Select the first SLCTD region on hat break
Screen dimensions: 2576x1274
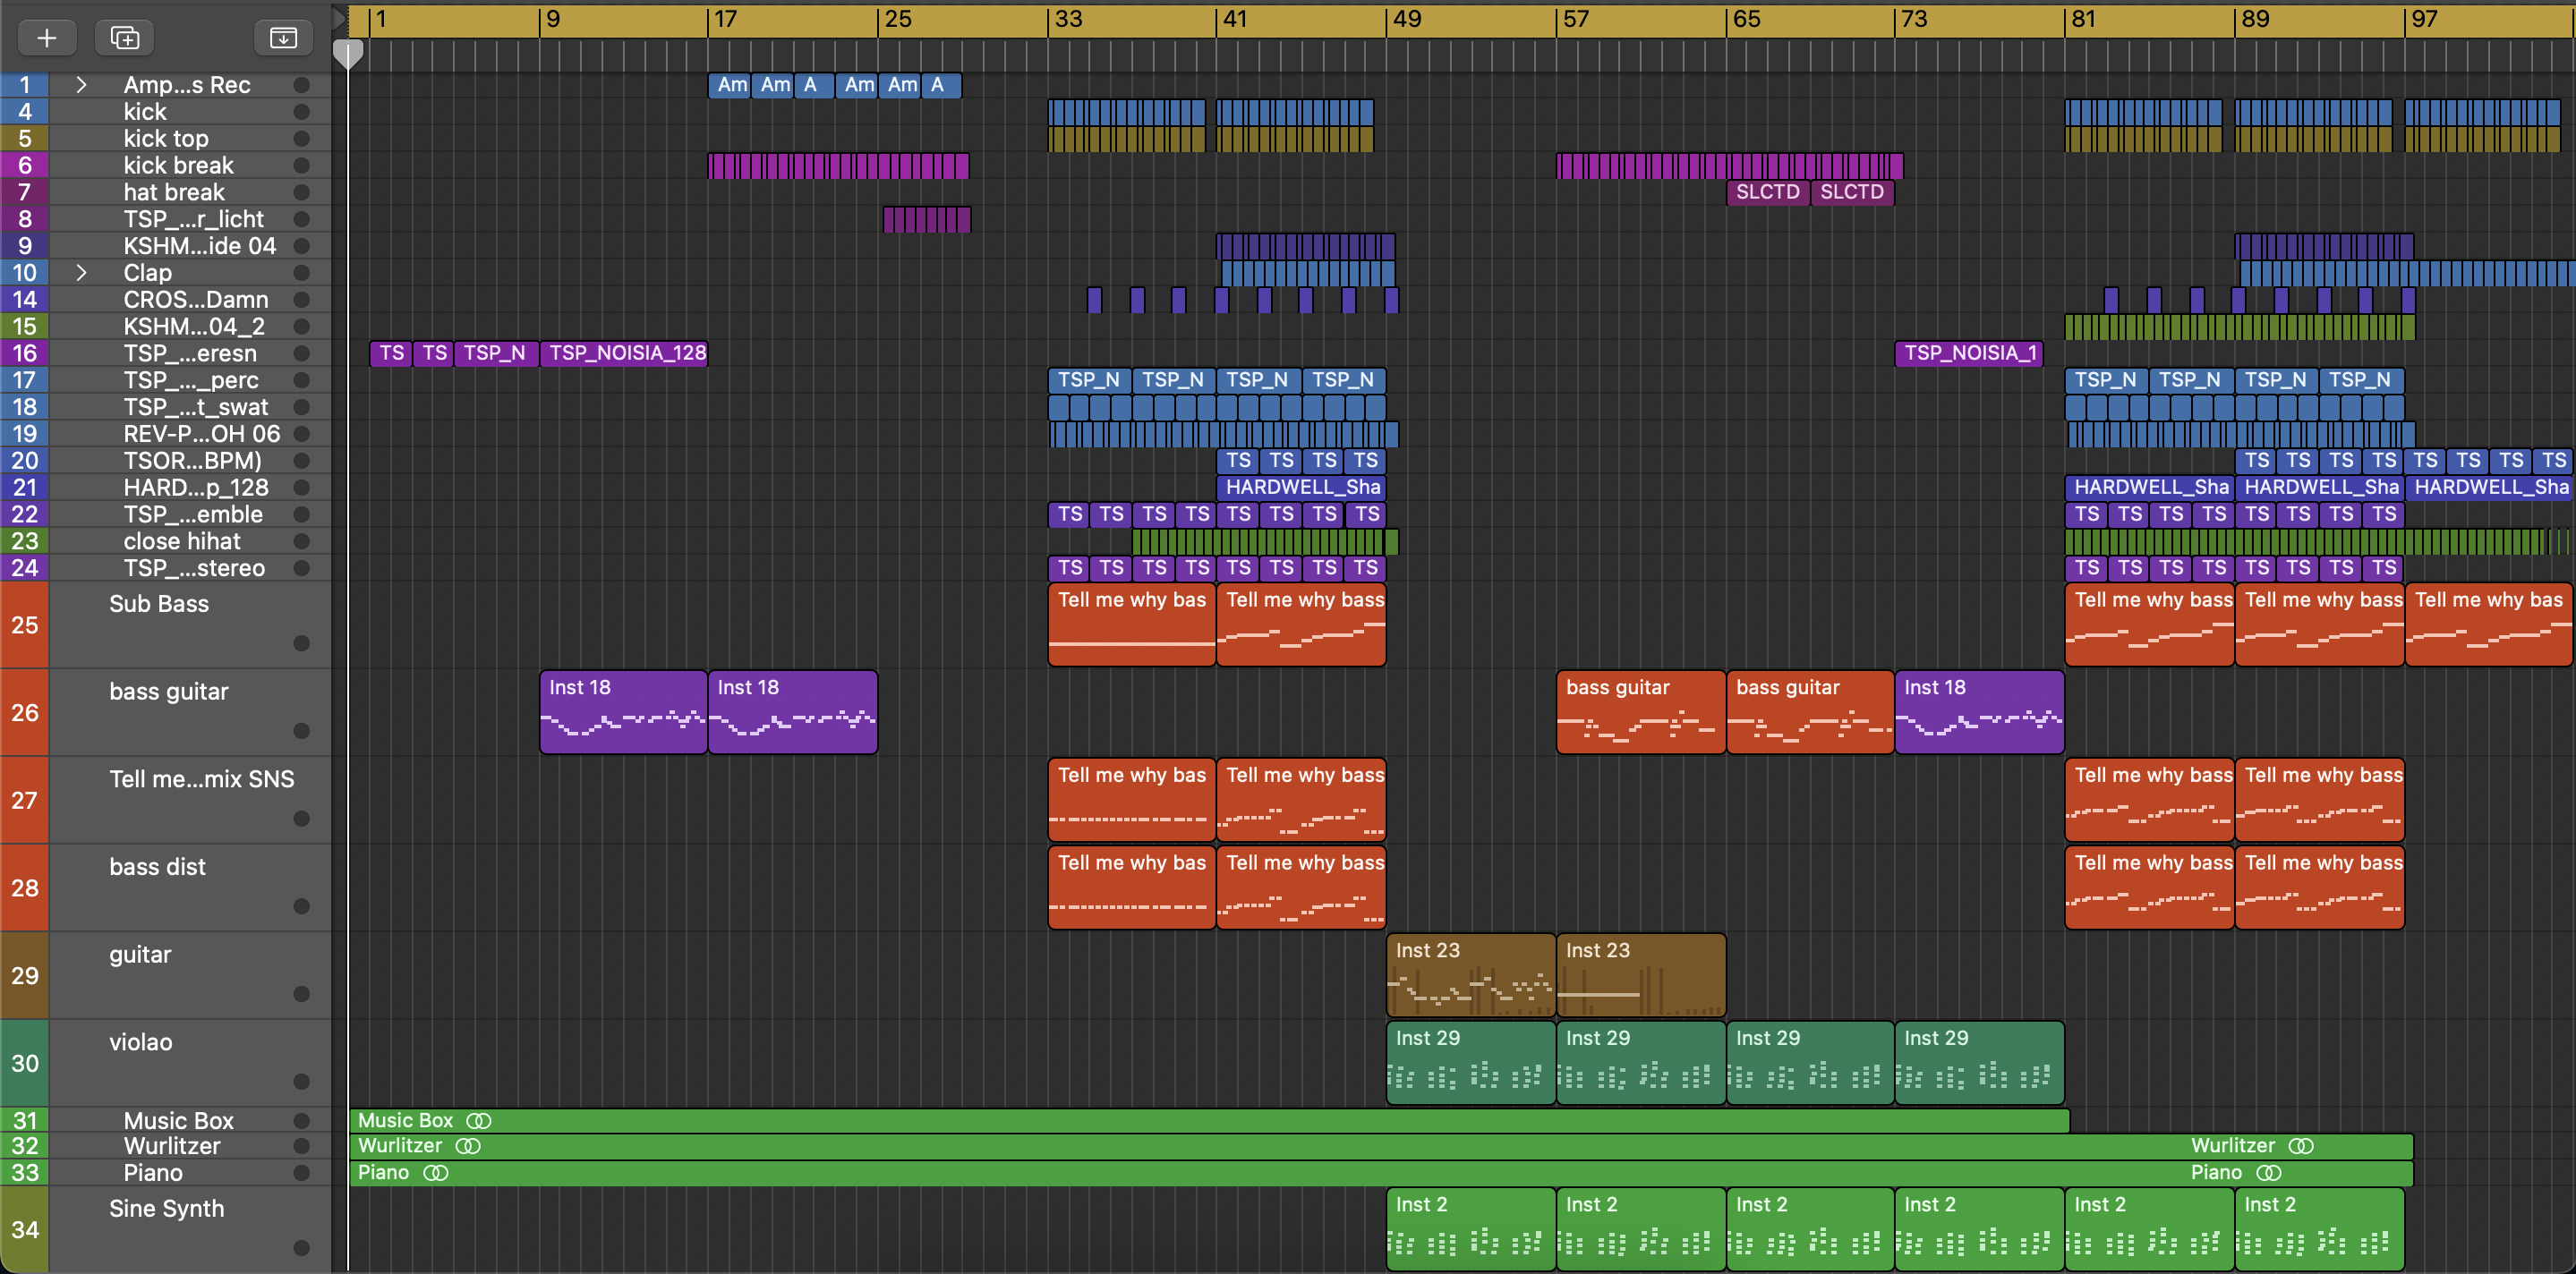[1767, 191]
